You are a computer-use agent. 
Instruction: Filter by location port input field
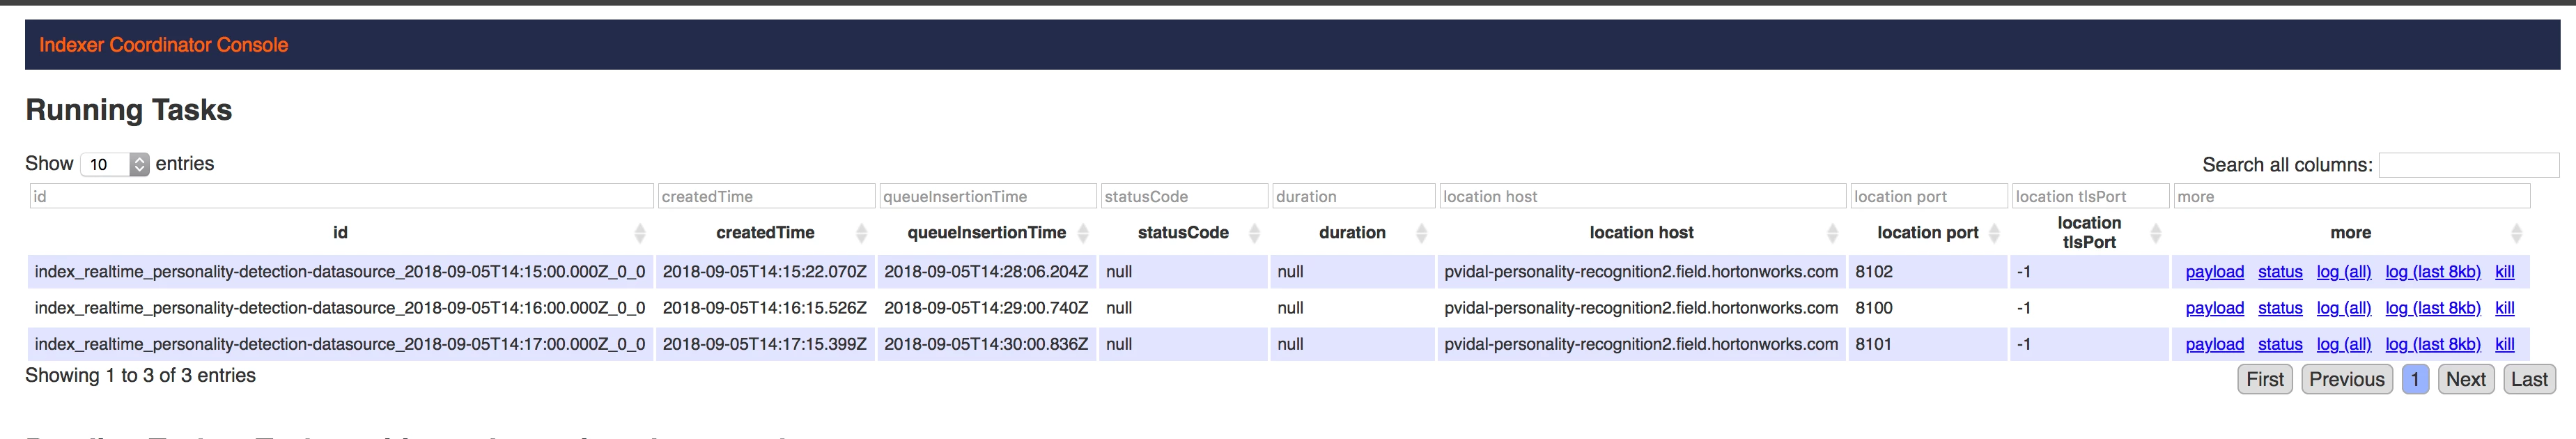coord(1929,196)
